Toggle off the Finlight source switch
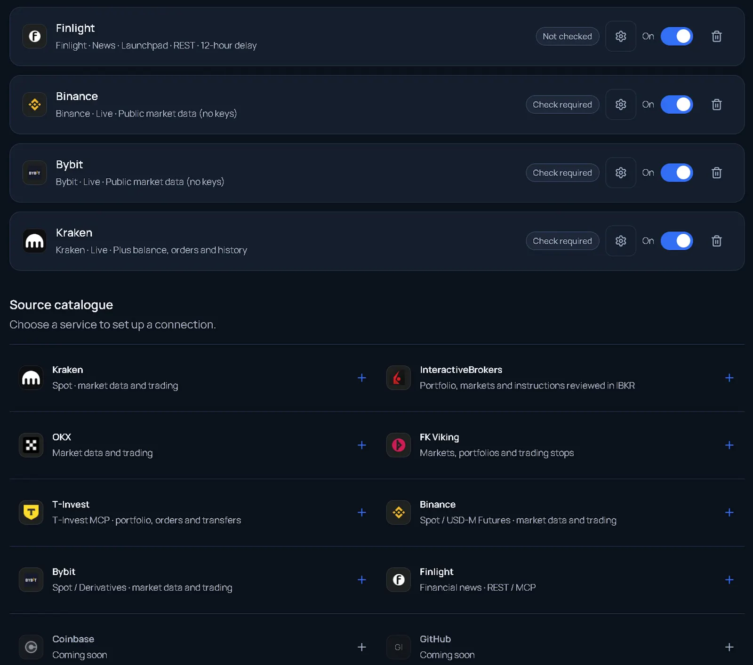This screenshot has width=753, height=665. [x=676, y=36]
